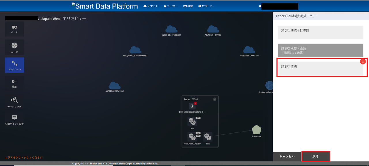This screenshot has width=369, height=166.
Task: Select the ルータ sidebar icon
Action: coord(14,47)
